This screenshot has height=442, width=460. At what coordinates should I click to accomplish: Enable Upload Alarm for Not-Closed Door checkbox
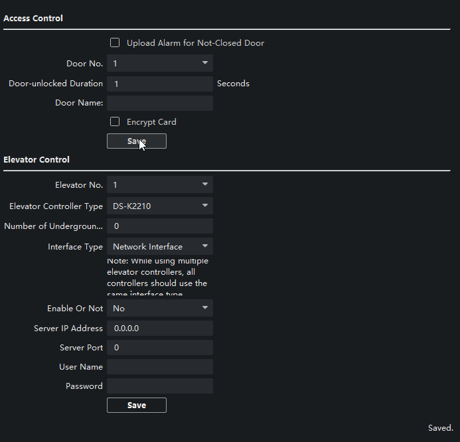coord(115,43)
